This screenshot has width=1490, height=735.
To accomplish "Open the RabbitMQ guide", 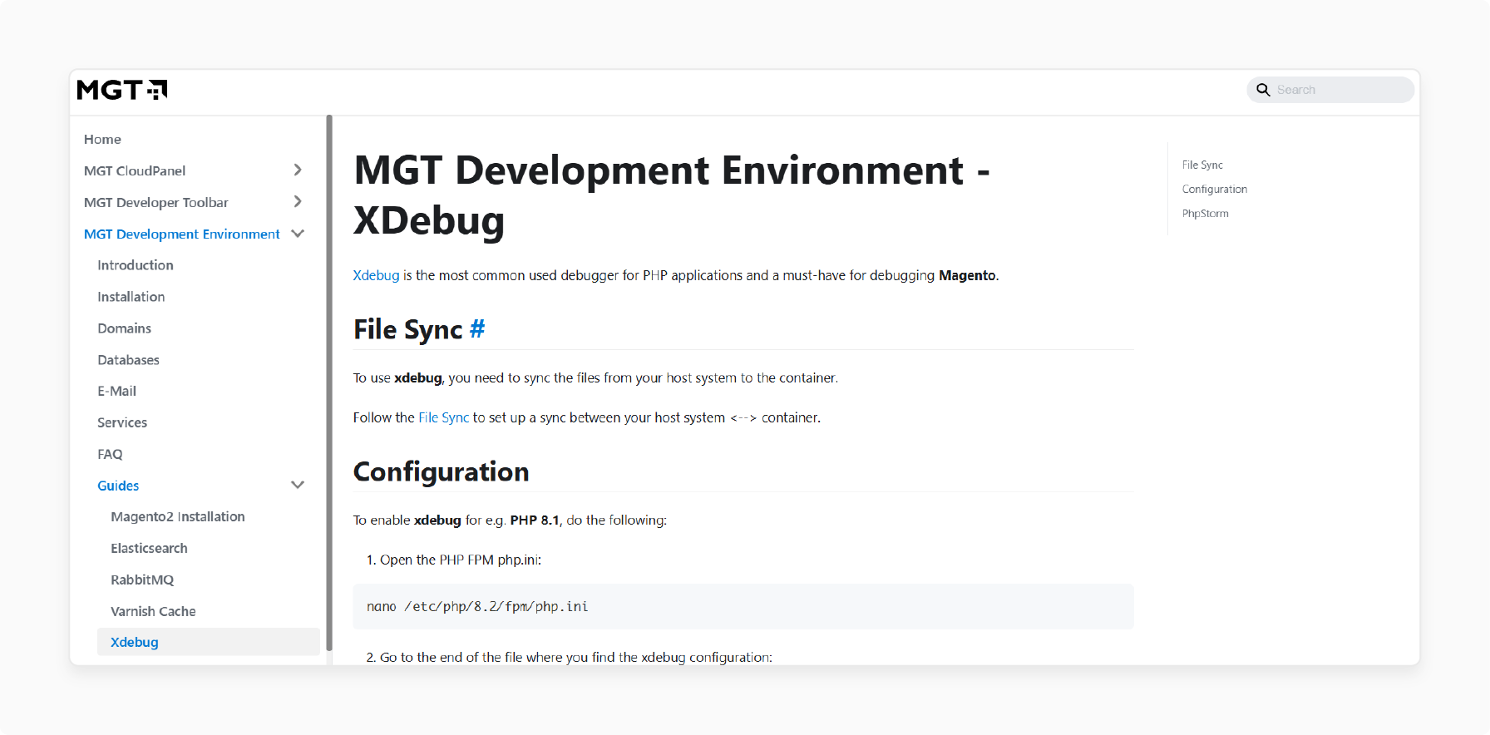I will pos(142,580).
